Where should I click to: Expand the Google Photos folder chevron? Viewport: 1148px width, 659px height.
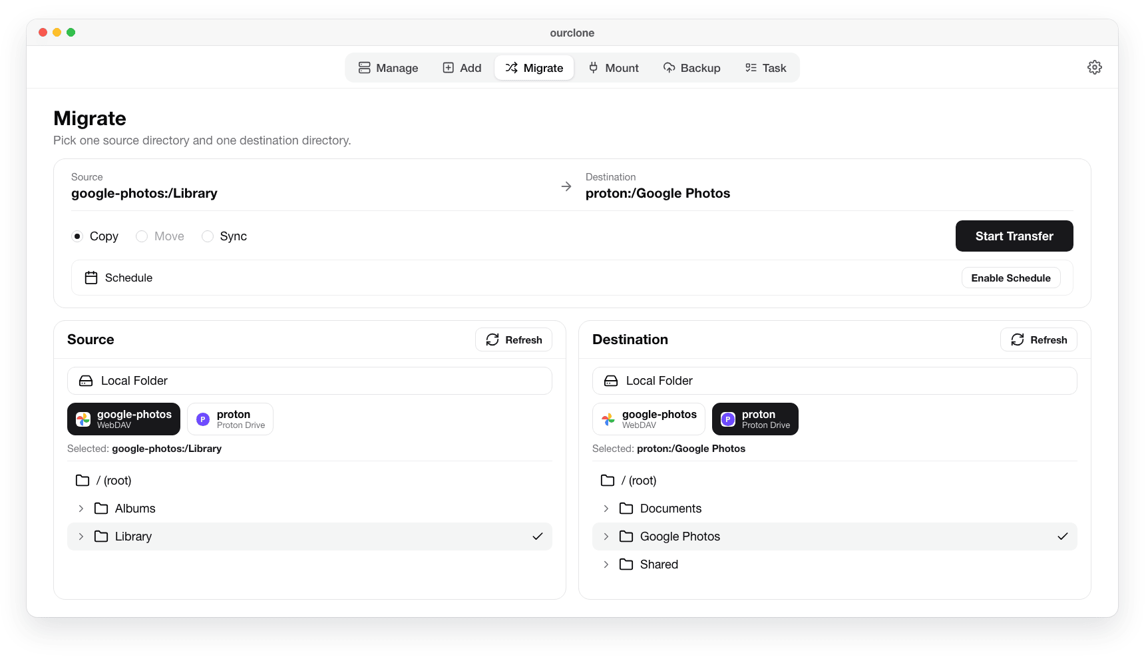(x=606, y=537)
